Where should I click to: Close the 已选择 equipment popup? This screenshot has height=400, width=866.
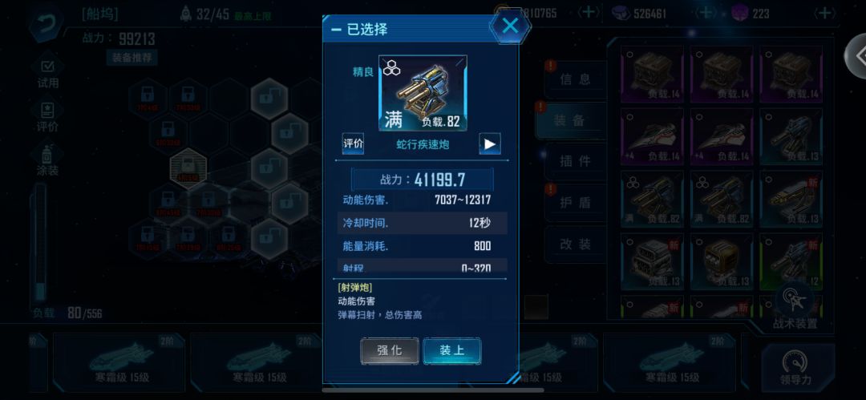[510, 26]
